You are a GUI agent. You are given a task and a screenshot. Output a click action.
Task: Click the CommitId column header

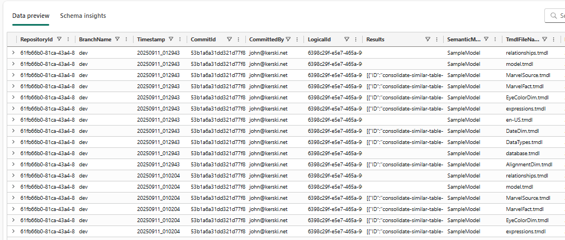pos(203,40)
